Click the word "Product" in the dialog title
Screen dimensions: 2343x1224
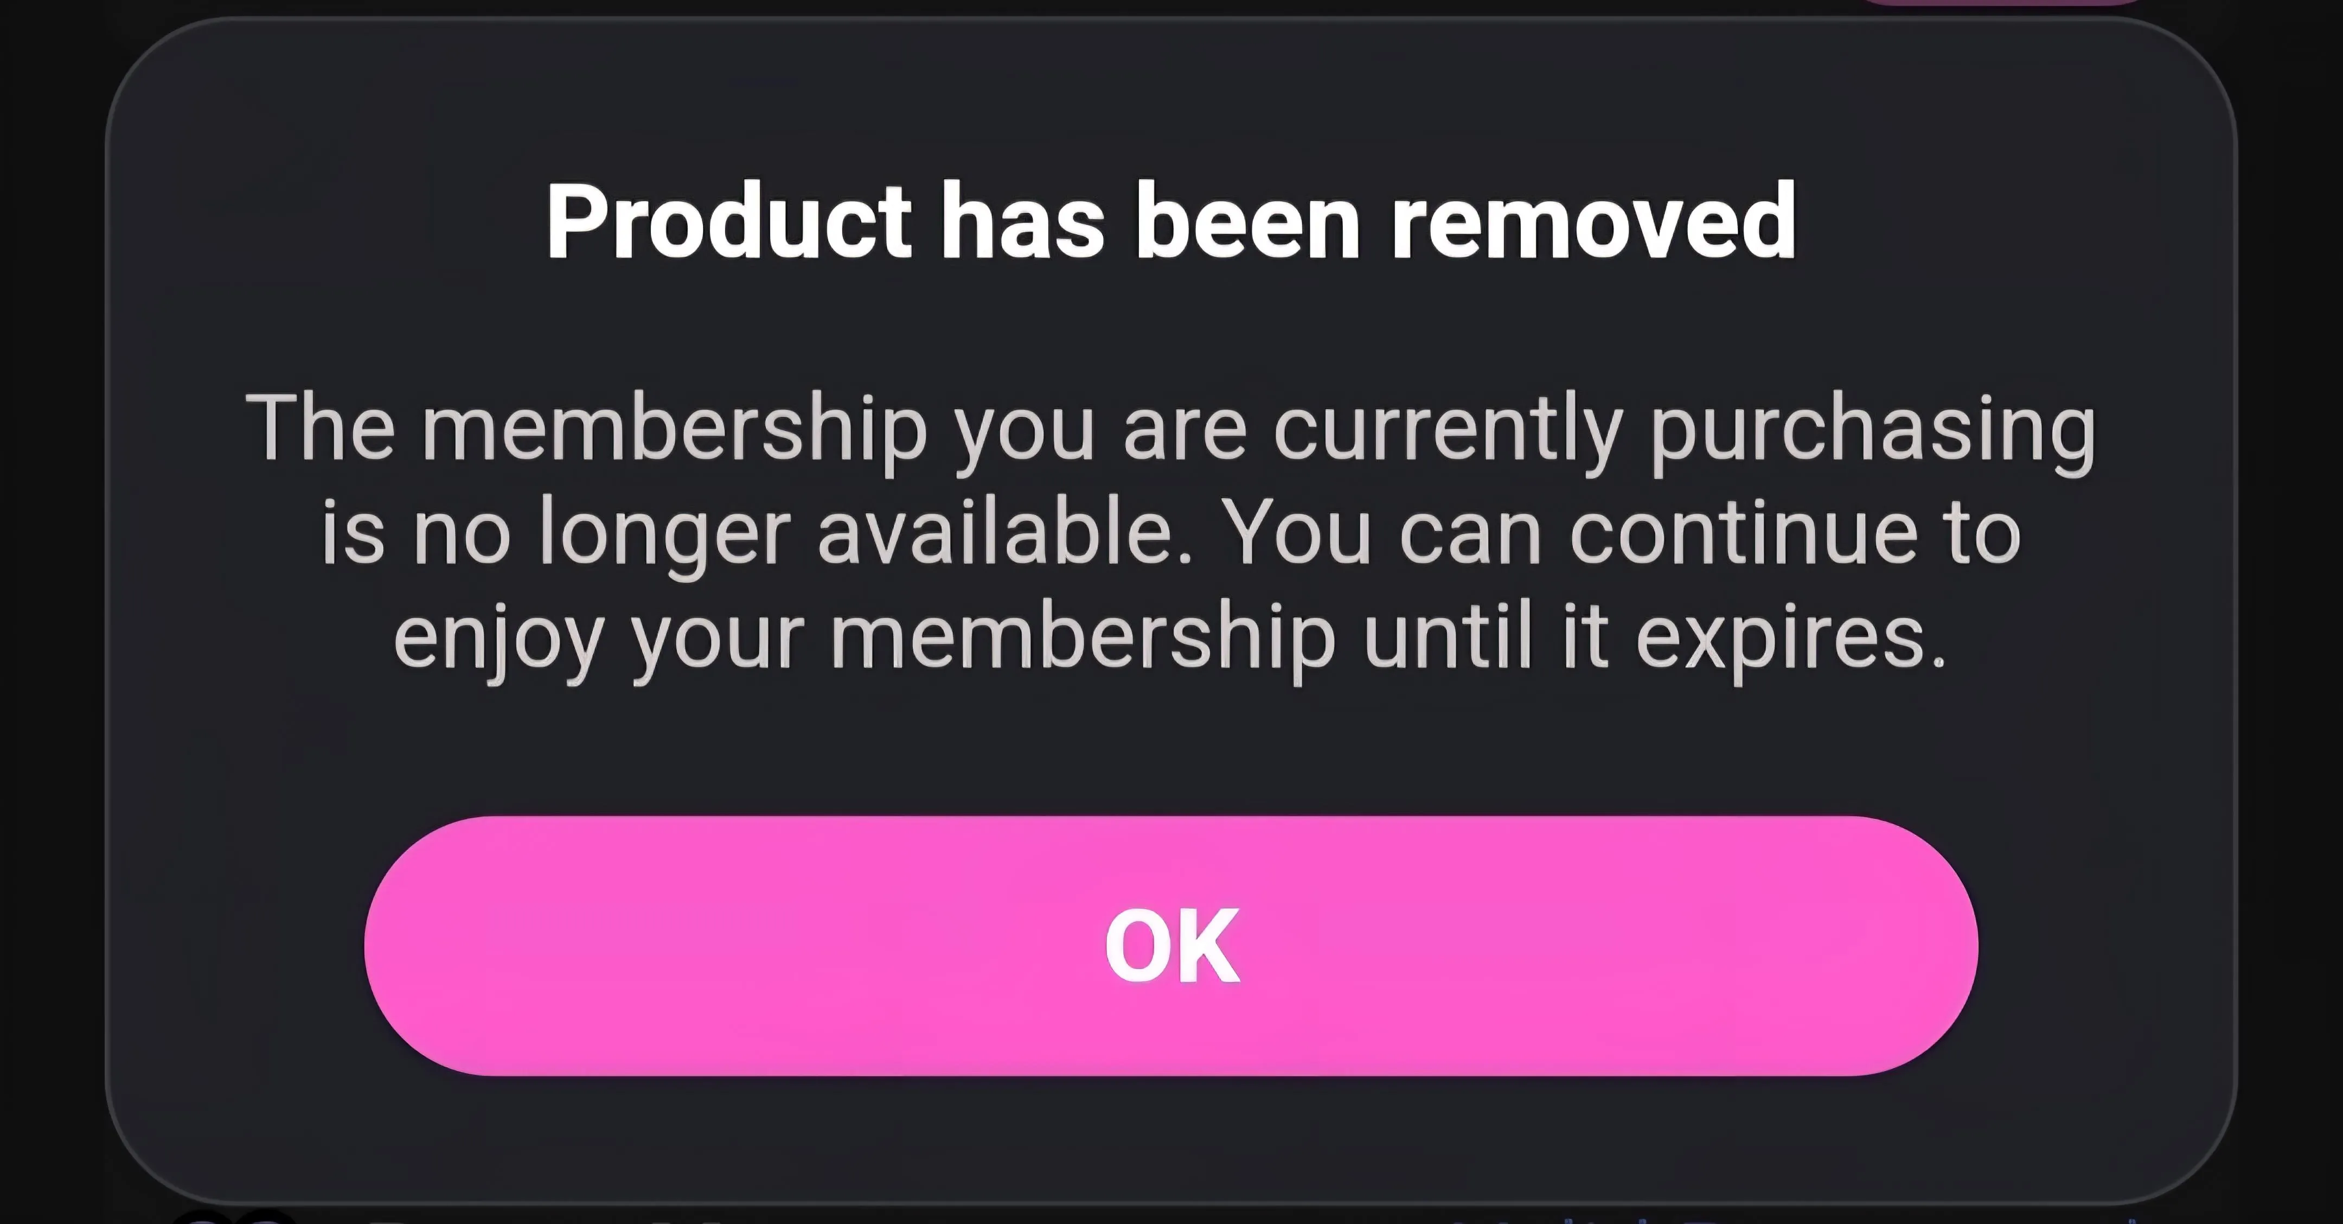(728, 221)
